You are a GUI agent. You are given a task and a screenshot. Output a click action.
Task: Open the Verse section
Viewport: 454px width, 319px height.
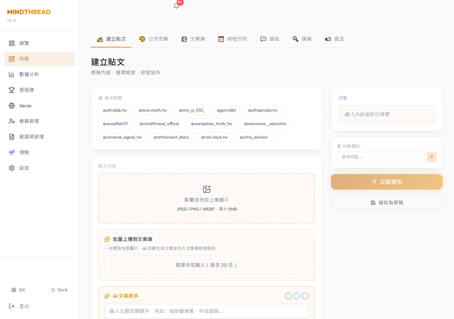[39, 105]
